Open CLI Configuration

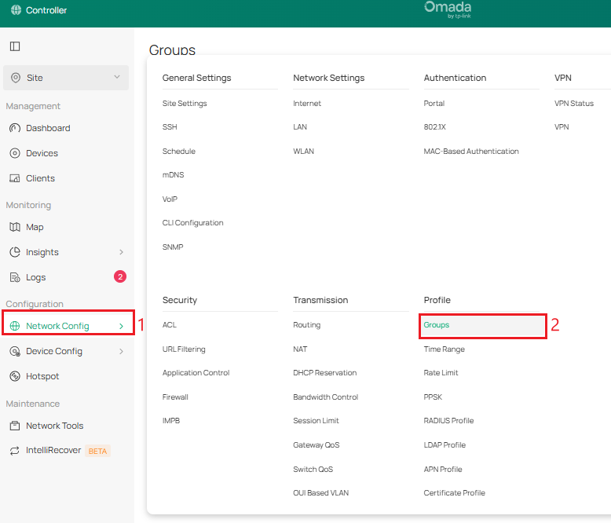pyautogui.click(x=192, y=222)
